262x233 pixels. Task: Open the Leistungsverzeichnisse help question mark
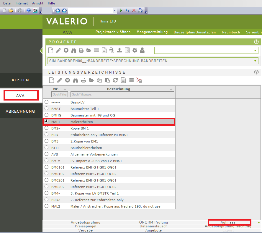[256, 72]
